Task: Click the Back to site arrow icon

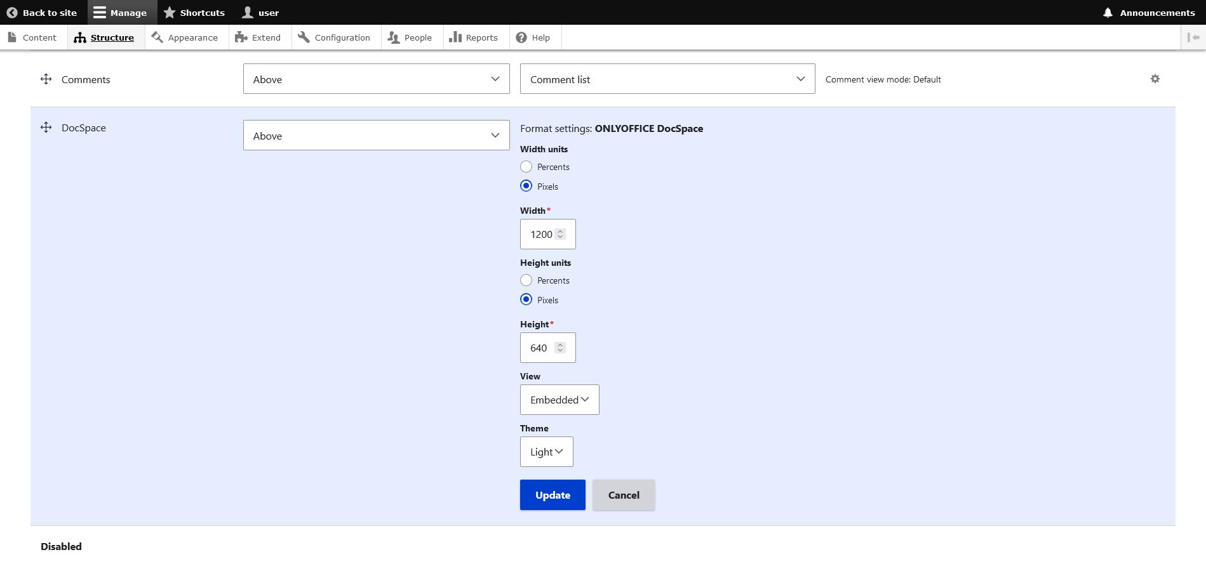Action: pos(12,13)
